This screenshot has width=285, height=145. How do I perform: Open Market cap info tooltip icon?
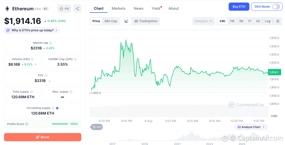[51, 43]
